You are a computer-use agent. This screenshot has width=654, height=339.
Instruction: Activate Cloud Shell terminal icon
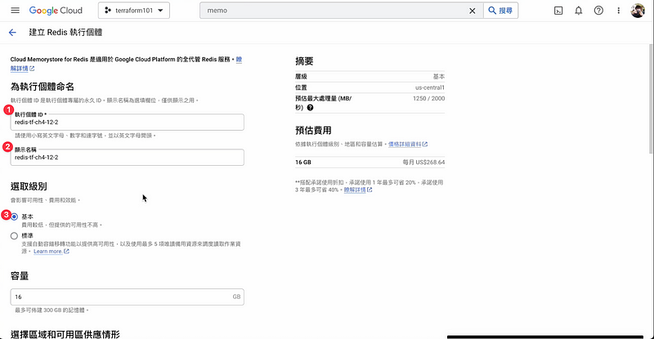tap(558, 11)
